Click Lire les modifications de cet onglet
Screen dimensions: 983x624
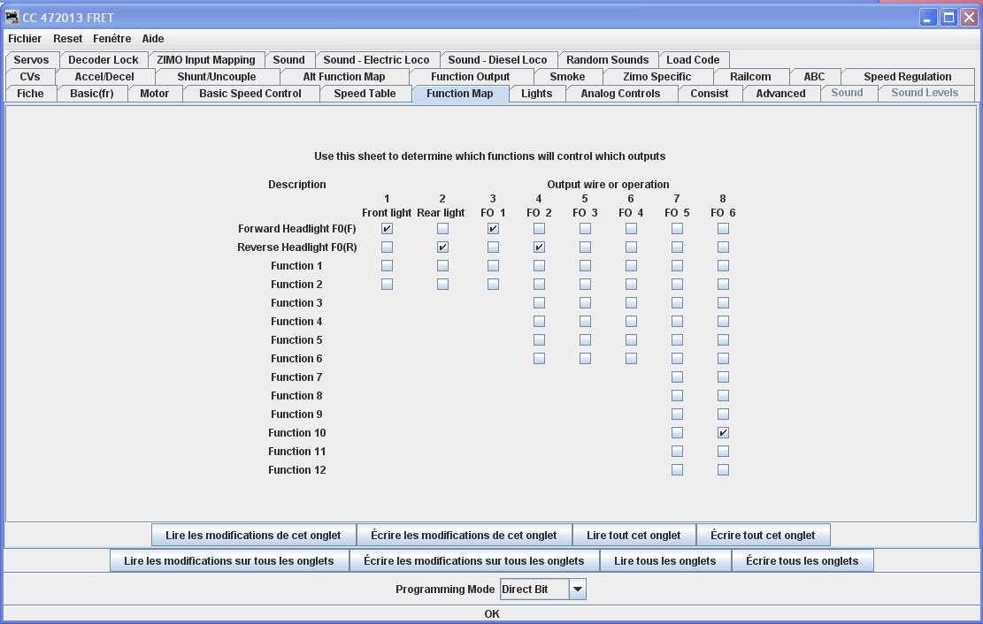point(253,535)
